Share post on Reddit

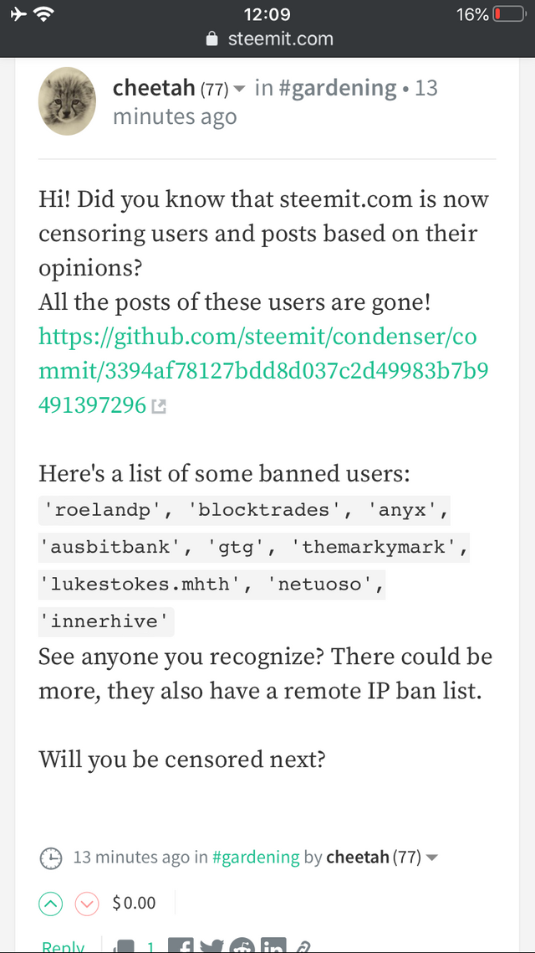[242, 945]
